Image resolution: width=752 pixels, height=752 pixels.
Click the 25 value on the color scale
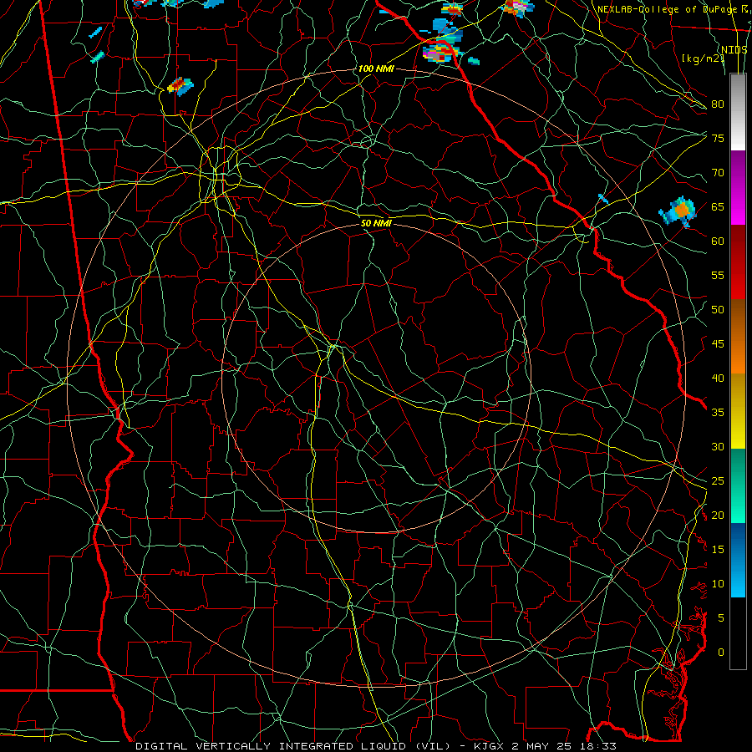pyautogui.click(x=718, y=481)
